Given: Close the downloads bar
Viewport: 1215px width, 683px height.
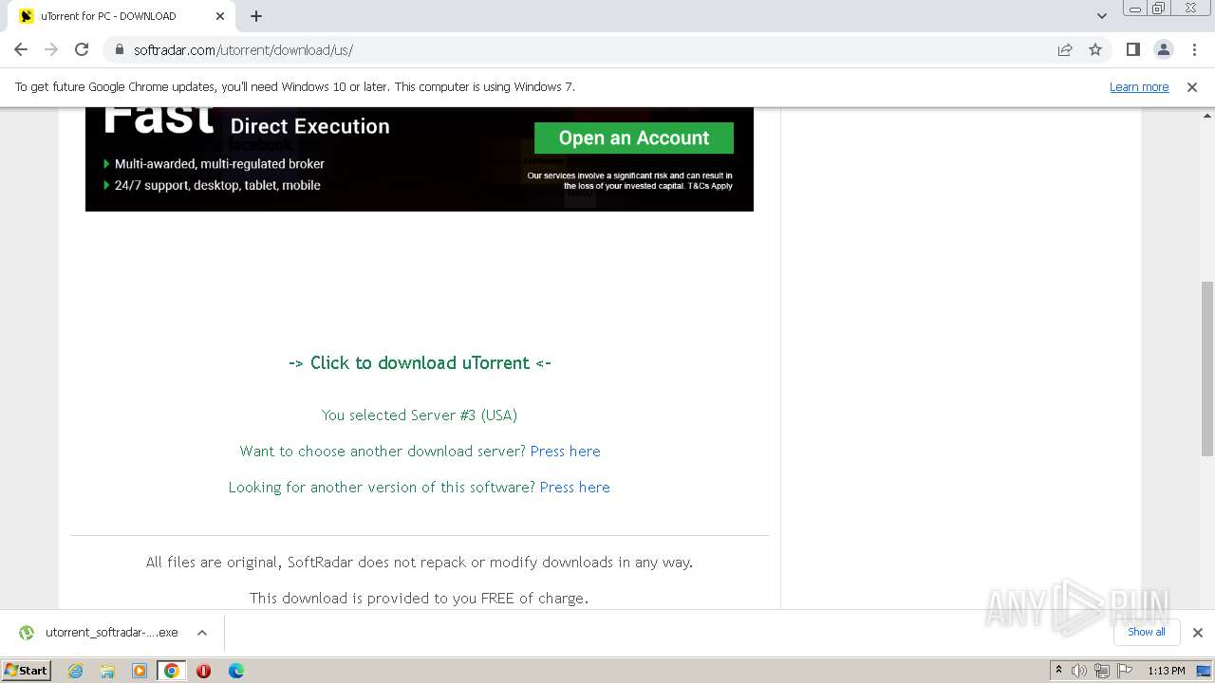Looking at the screenshot, I should [1197, 633].
